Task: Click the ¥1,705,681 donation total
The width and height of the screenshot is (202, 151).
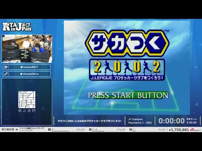Action: coord(179,130)
